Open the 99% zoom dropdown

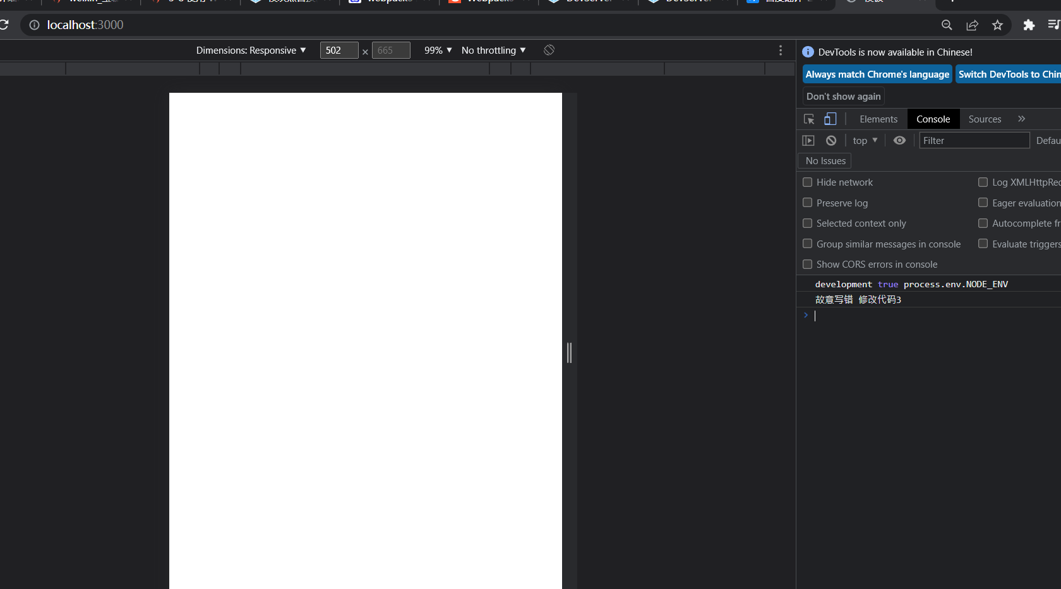(x=438, y=50)
